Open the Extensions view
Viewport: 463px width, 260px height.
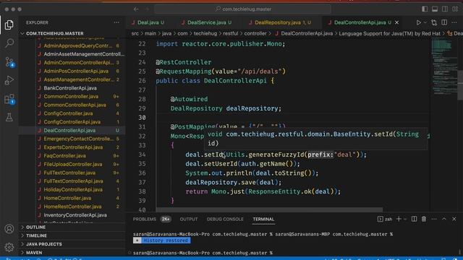click(9, 99)
